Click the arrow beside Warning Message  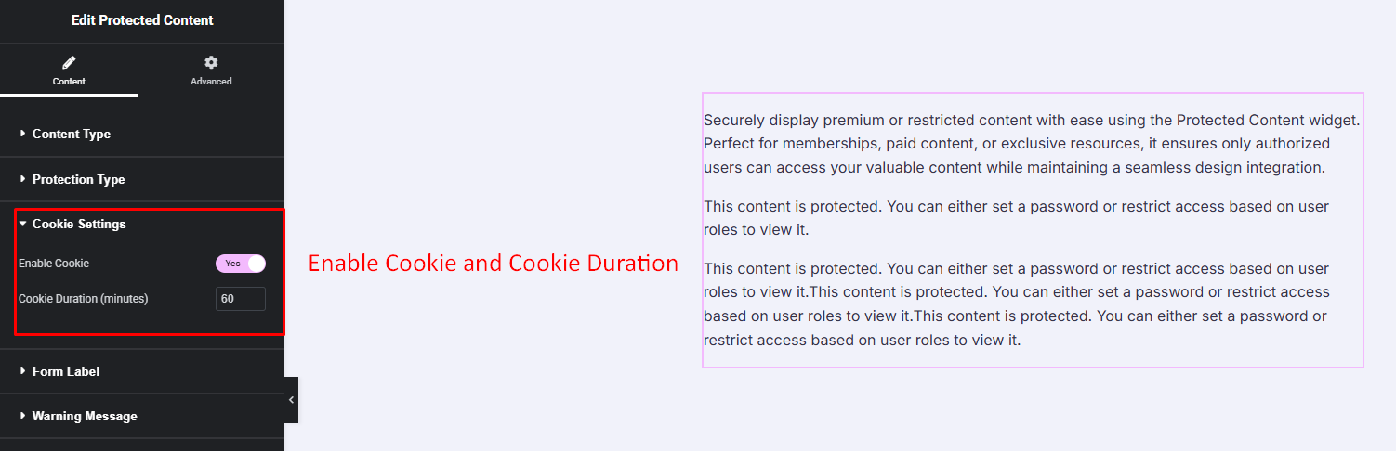point(23,416)
